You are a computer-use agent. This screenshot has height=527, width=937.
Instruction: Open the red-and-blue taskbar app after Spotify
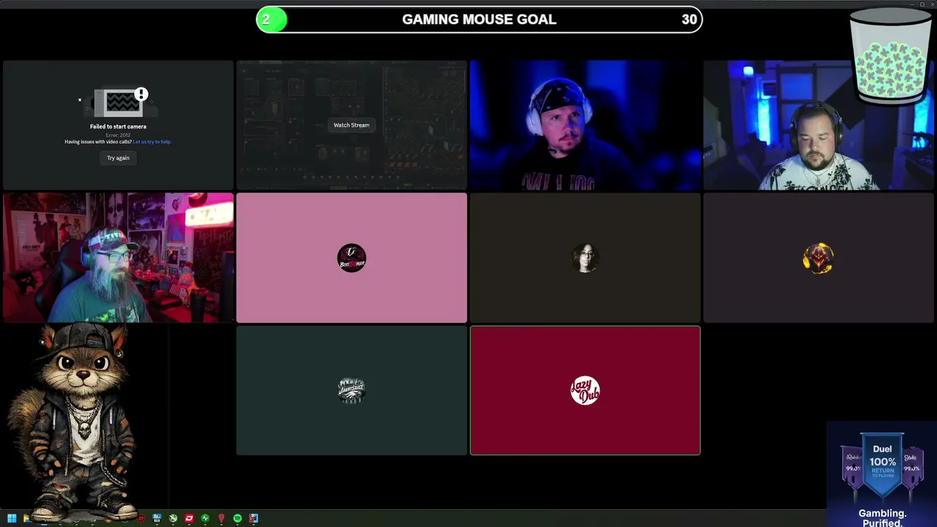tap(253, 518)
